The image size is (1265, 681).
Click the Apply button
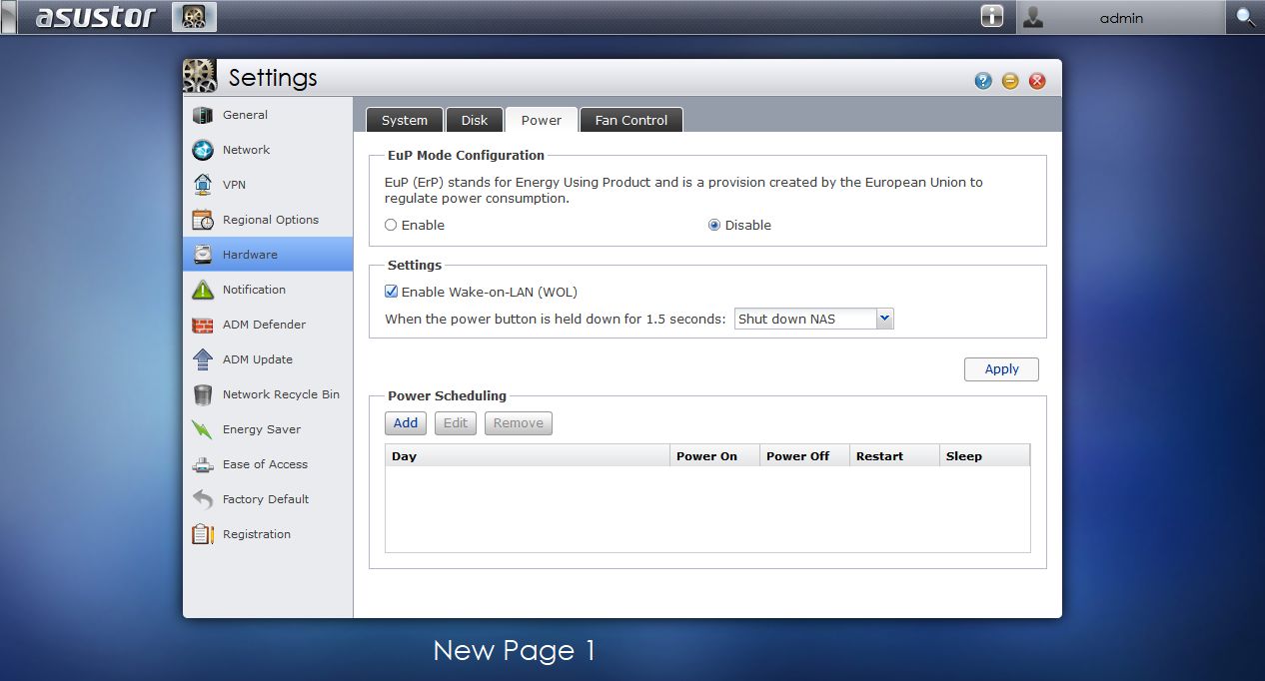point(1001,369)
